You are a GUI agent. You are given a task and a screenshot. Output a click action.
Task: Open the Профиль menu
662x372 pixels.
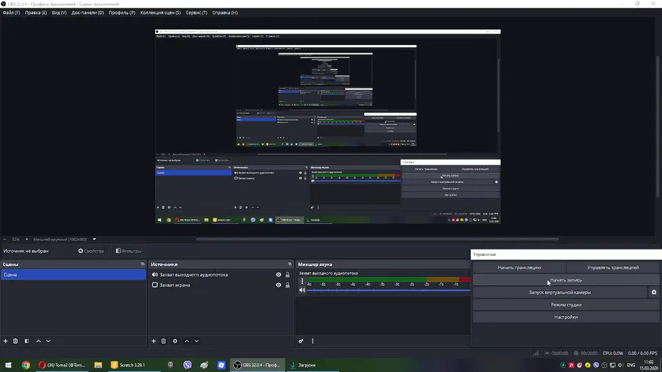click(122, 12)
